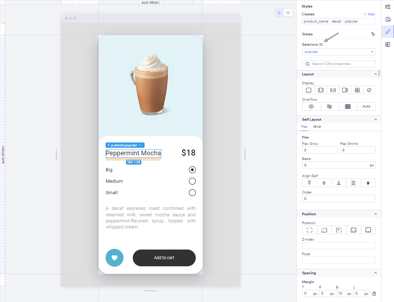
Task: Click the + Add class button
Action: coord(369,14)
